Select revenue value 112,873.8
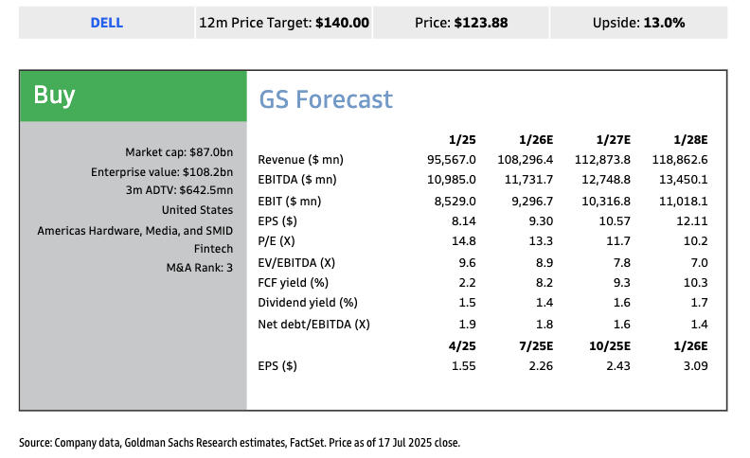750x458 pixels. pos(602,160)
